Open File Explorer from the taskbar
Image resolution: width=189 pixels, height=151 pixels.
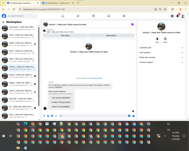[18, 148]
